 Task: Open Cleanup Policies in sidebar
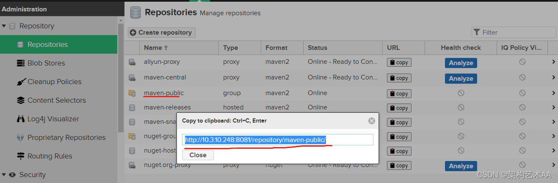pyautogui.click(x=54, y=82)
